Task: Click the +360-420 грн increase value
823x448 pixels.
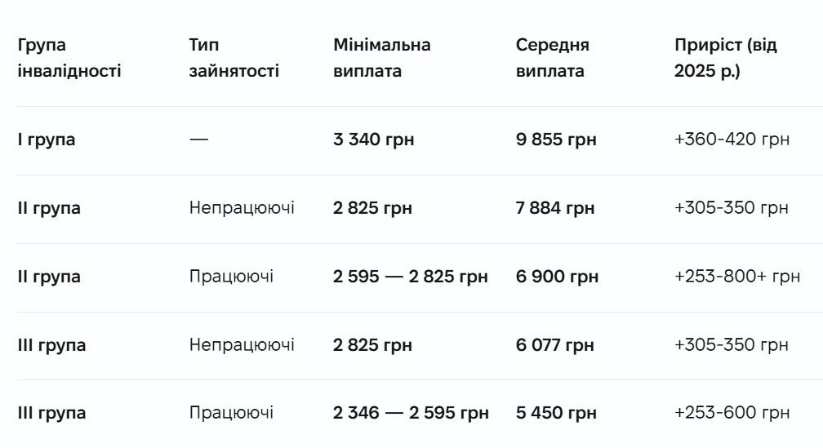Action: point(732,140)
